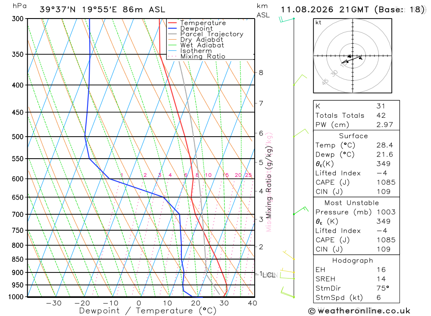The image size is (431, 316).
Task: Click the LCL marker label
Action: tap(269, 275)
